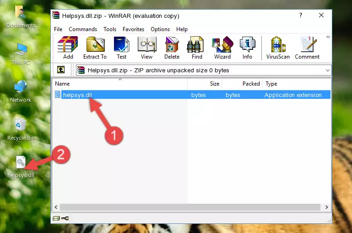
Task: Go up one folder level
Action: point(61,70)
